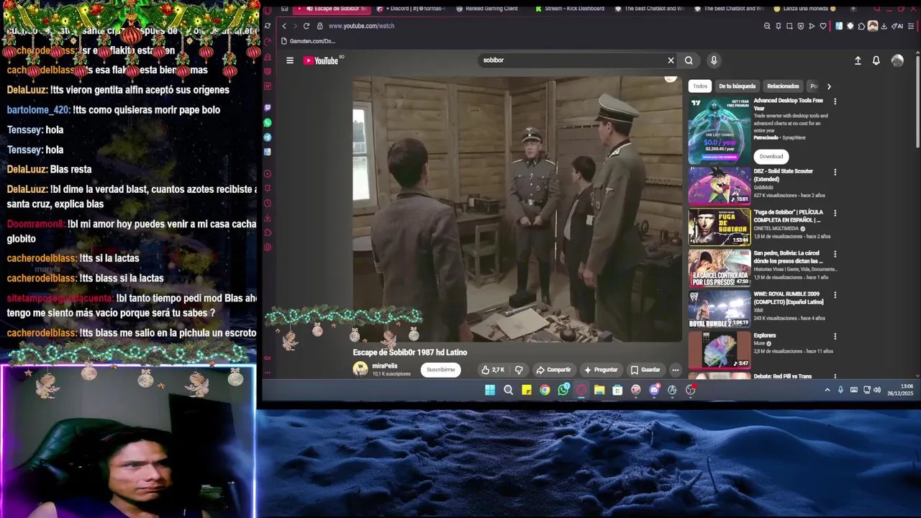The height and width of the screenshot is (518, 921).
Task: Save the video with Guardar
Action: tap(645, 370)
